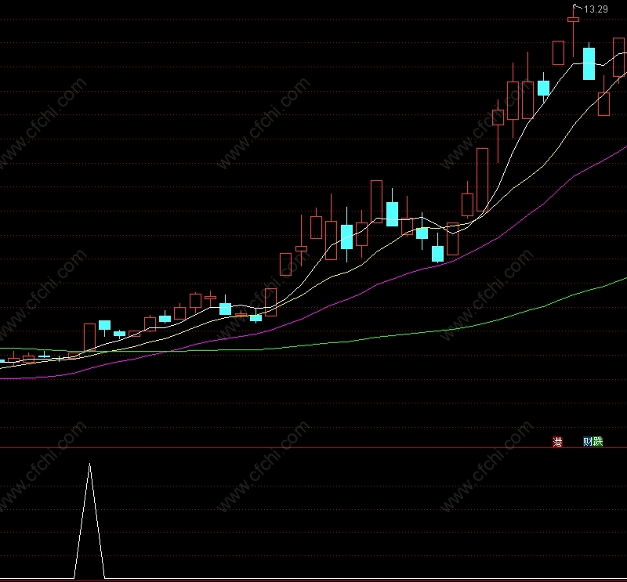Select the candlestick at the 13.29 high

click(574, 19)
